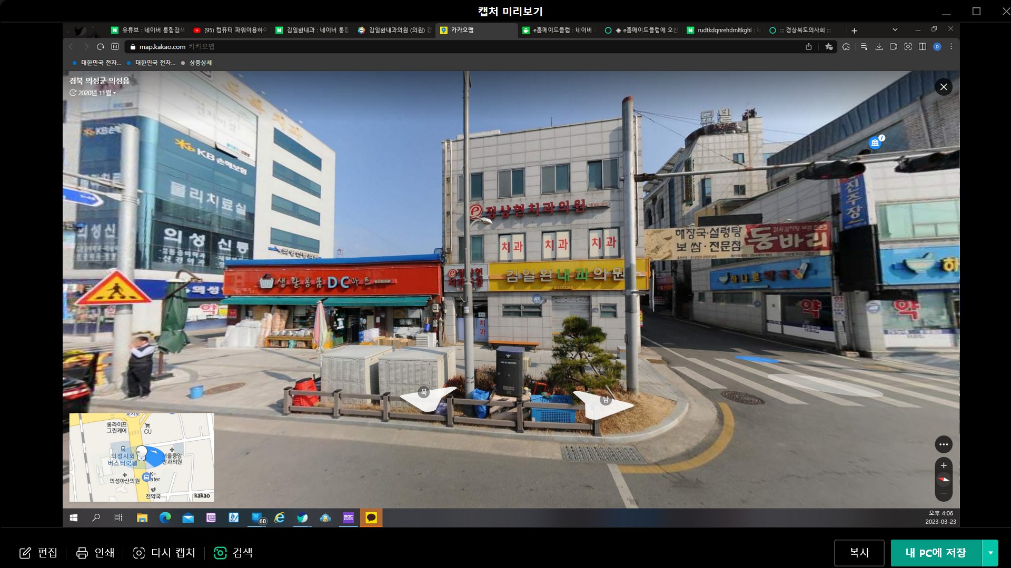Screen dimensions: 1011x568
Task: Open the 2020년 11월 date dropdown
Action: pyautogui.click(x=93, y=93)
